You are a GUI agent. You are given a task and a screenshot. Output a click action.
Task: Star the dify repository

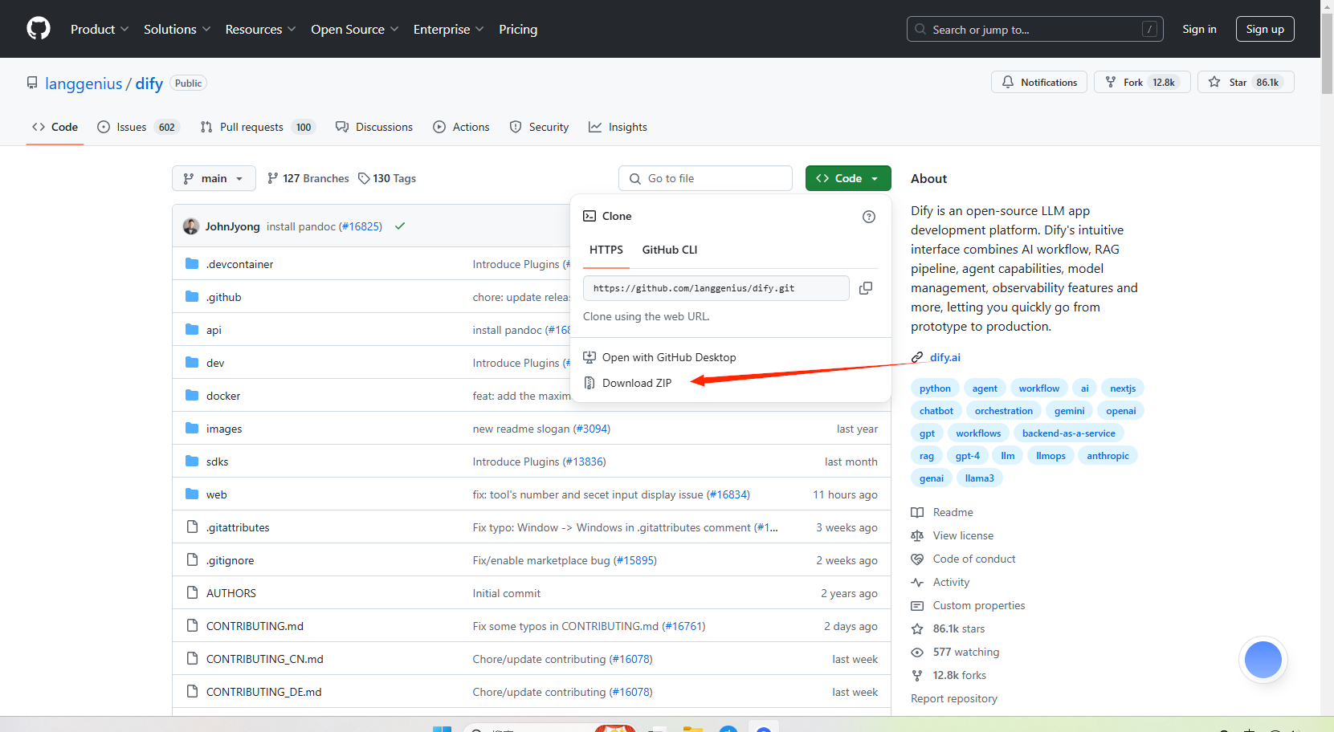(1246, 82)
